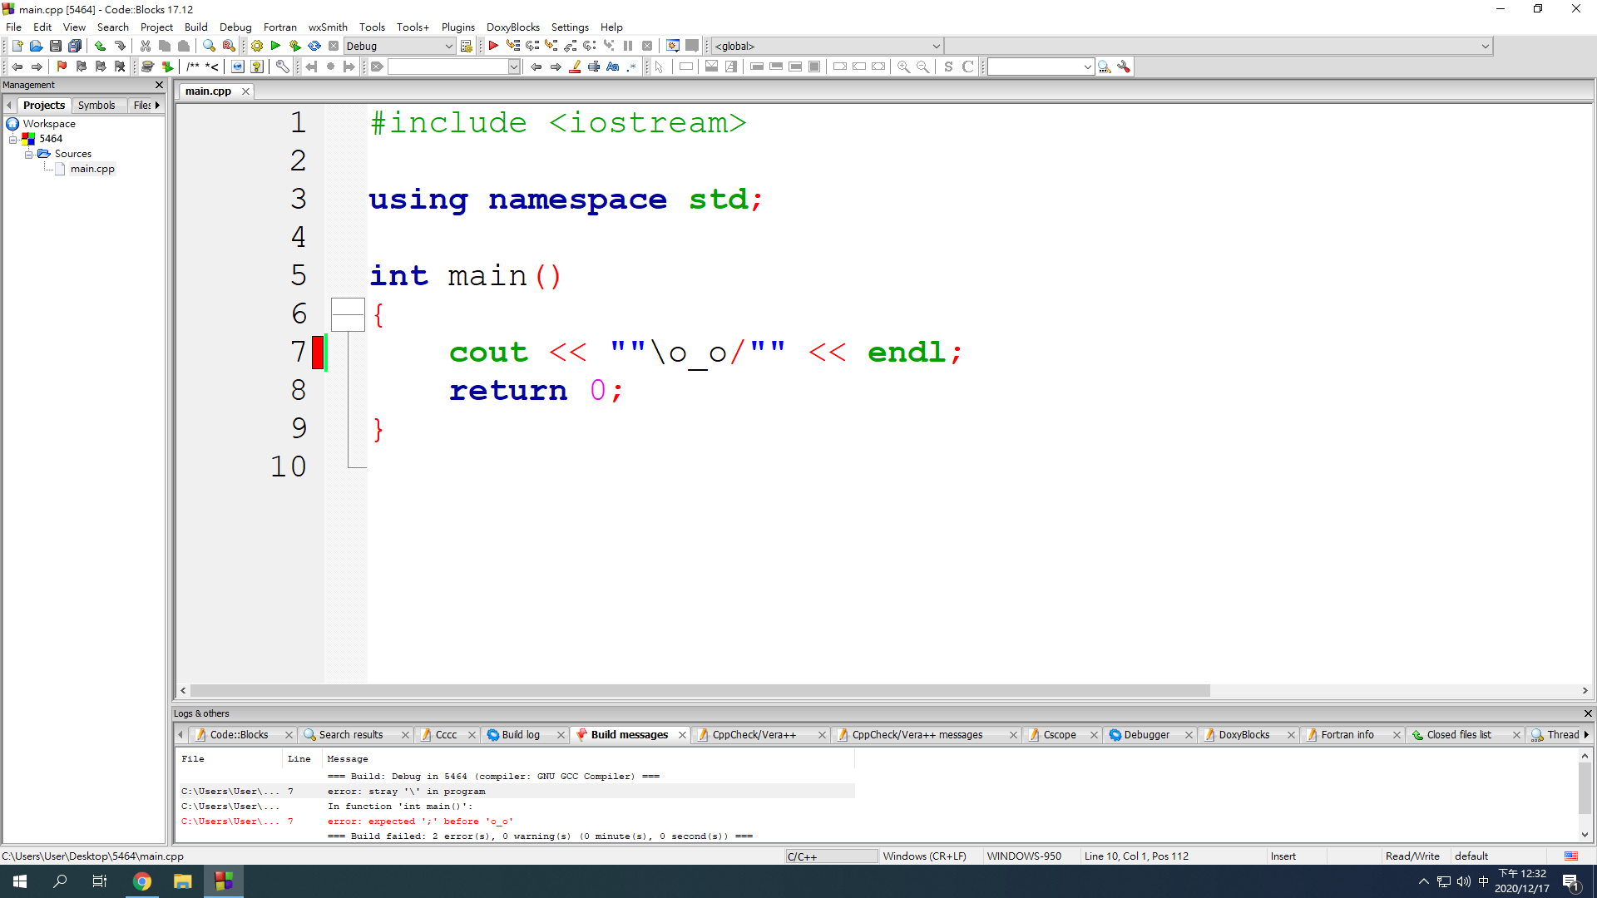The width and height of the screenshot is (1597, 898).
Task: Start debugger with red arrow
Action: click(493, 47)
